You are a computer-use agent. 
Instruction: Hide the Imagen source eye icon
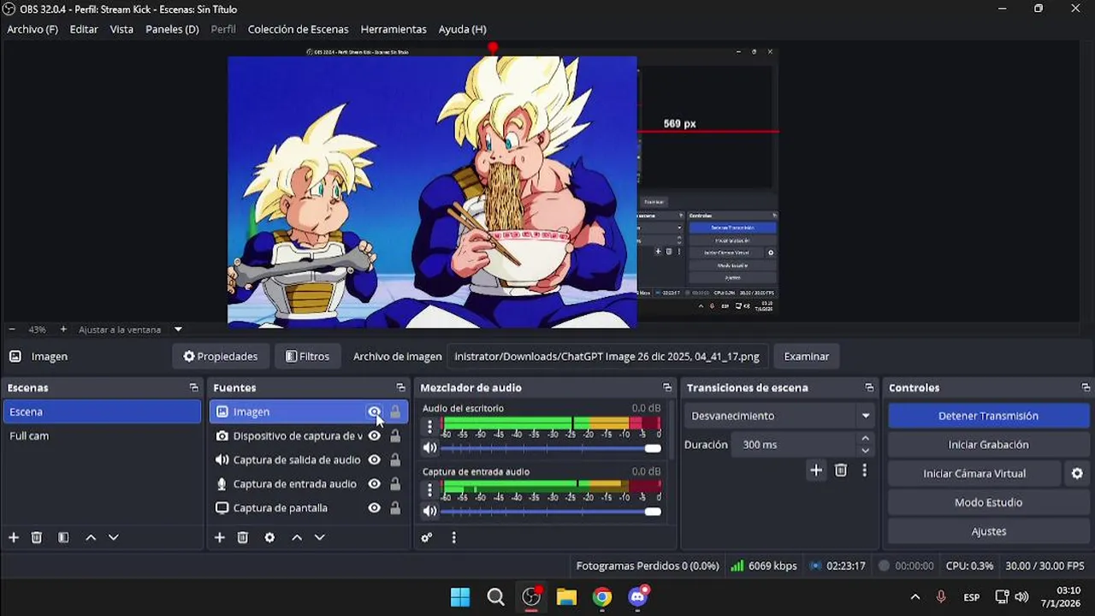click(374, 412)
